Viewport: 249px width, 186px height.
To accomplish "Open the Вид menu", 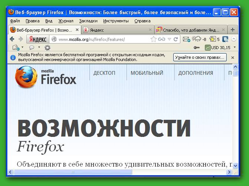I will (x=49, y=21).
